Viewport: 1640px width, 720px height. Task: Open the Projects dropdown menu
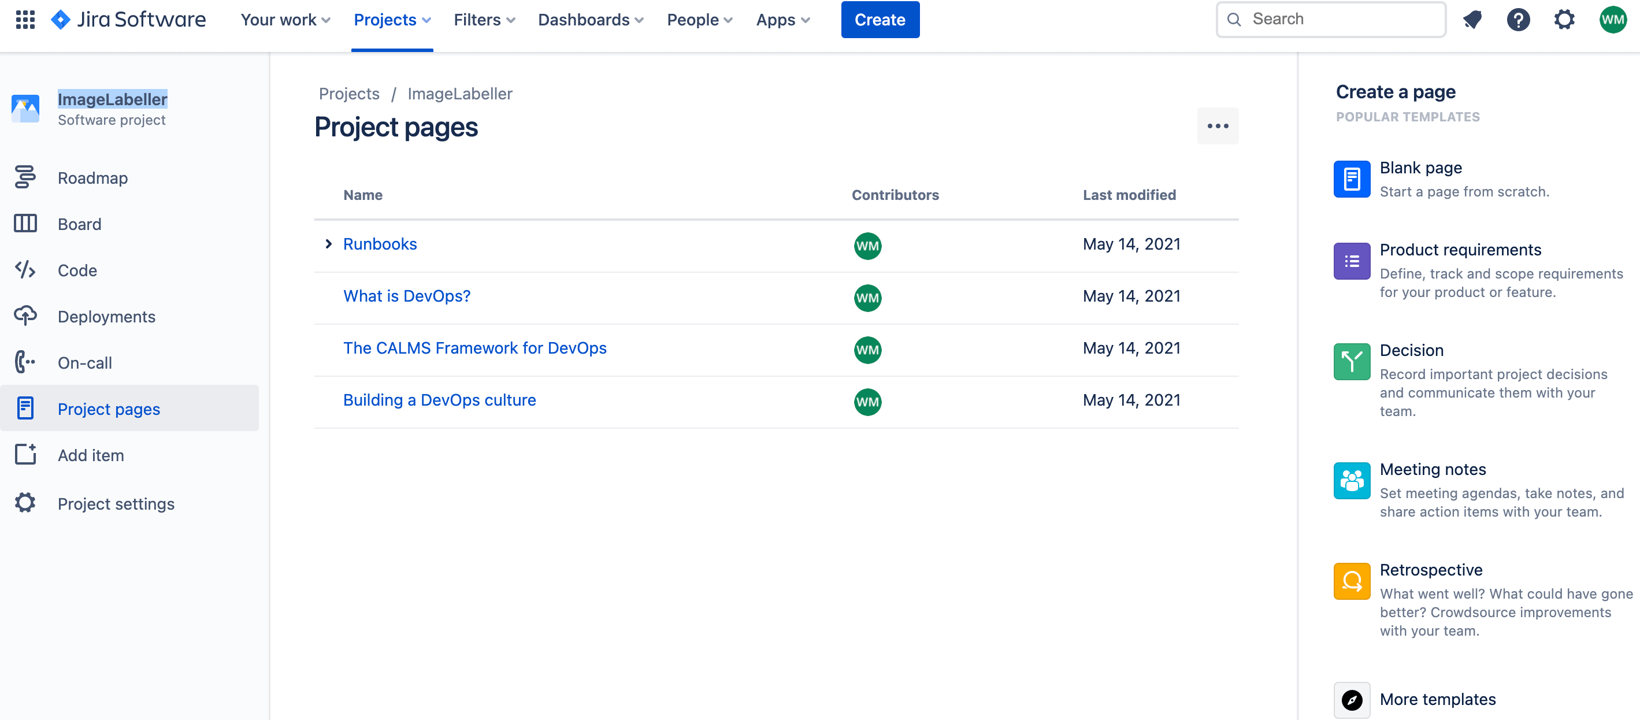391,19
